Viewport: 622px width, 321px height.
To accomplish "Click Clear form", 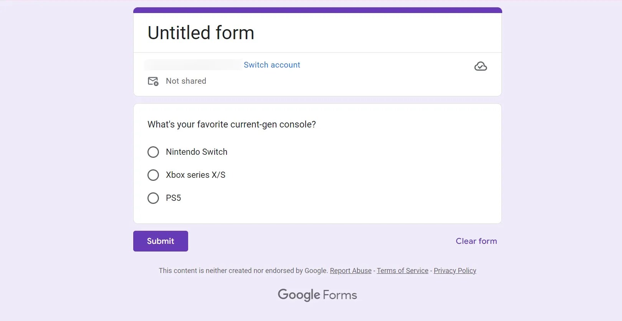I will 476,241.
